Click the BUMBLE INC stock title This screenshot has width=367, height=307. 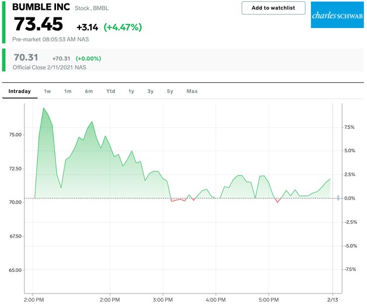[x=41, y=7]
